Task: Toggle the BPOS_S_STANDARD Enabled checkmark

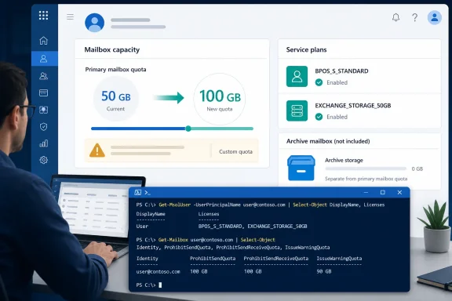Action: point(319,82)
